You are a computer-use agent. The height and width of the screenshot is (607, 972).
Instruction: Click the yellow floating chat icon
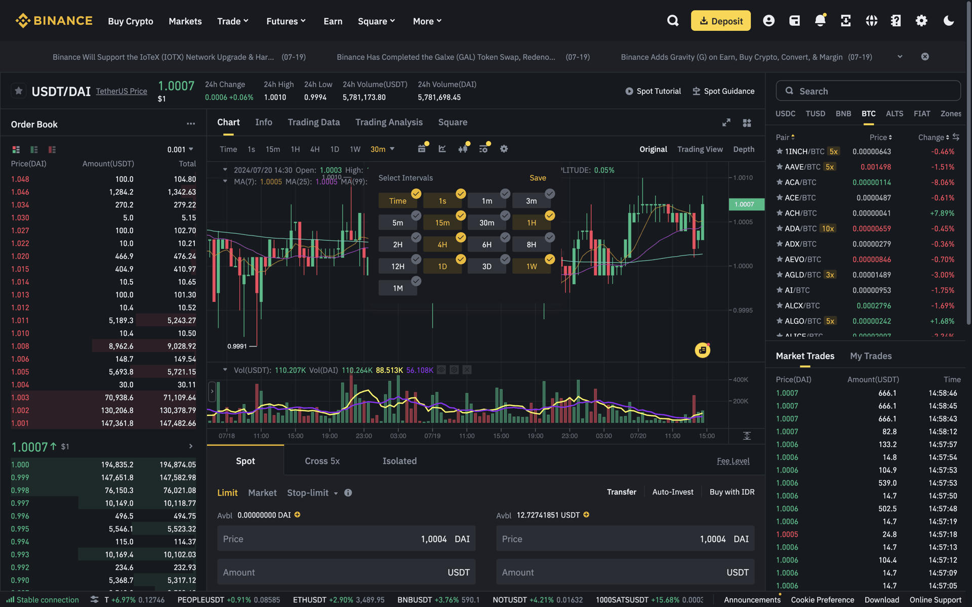coord(702,350)
